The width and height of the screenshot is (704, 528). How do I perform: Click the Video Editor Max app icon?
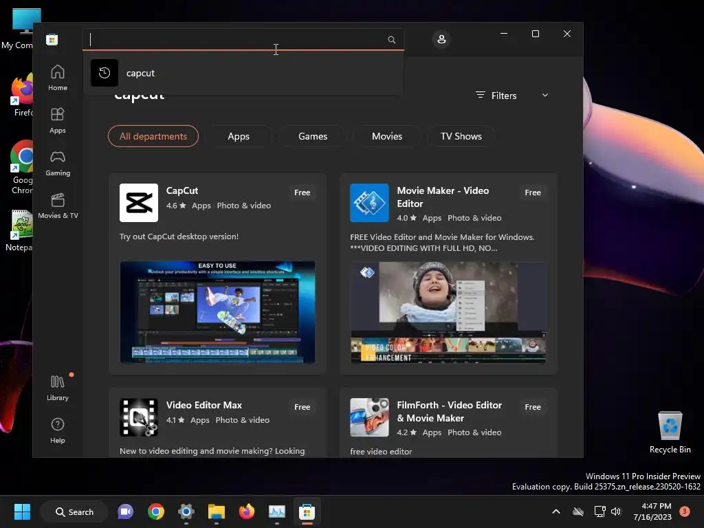(x=139, y=417)
